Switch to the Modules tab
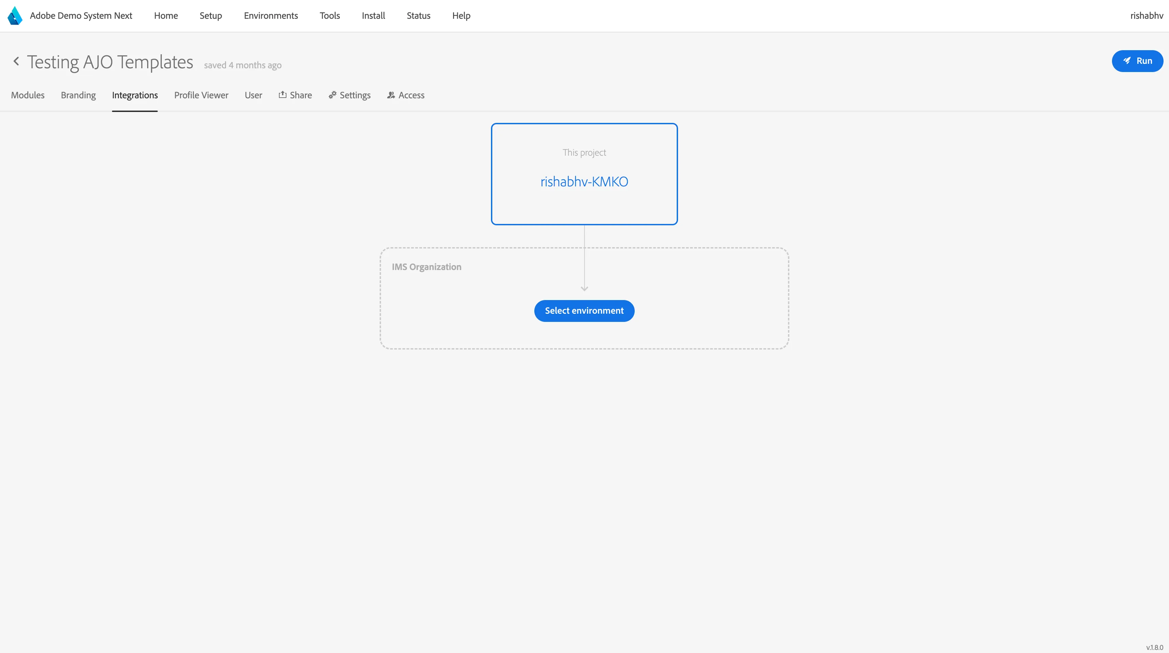The image size is (1169, 653). coord(28,95)
